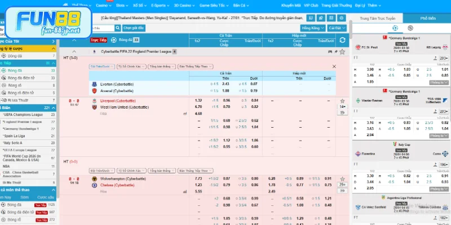Click the search magnifier button
Image resolution: width=451 pixels, height=225 pixels.
click(117, 28)
